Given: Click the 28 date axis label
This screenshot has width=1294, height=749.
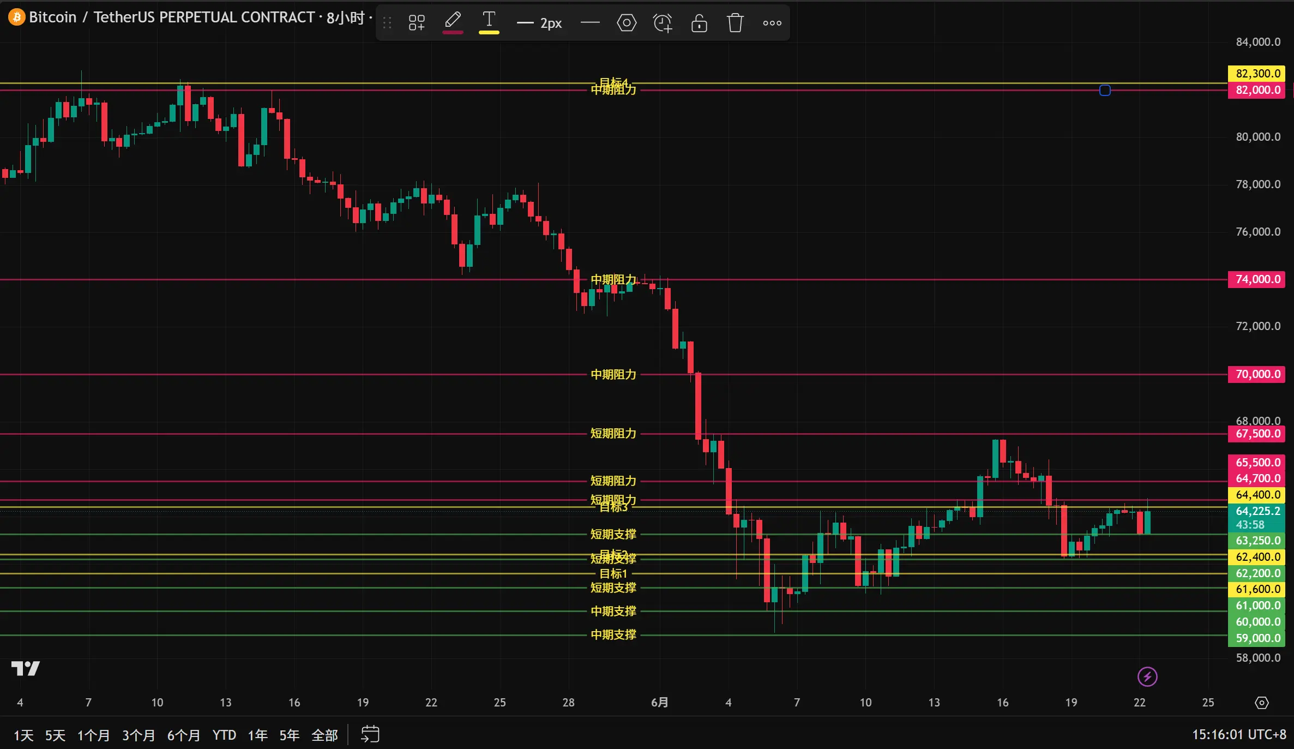Looking at the screenshot, I should tap(568, 703).
